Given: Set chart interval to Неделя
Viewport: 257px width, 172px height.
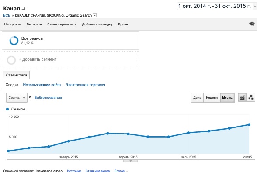Looking at the screenshot, I should click(212, 98).
